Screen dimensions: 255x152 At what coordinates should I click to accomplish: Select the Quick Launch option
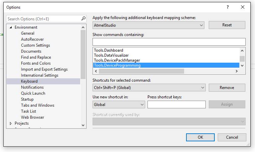click(x=33, y=93)
